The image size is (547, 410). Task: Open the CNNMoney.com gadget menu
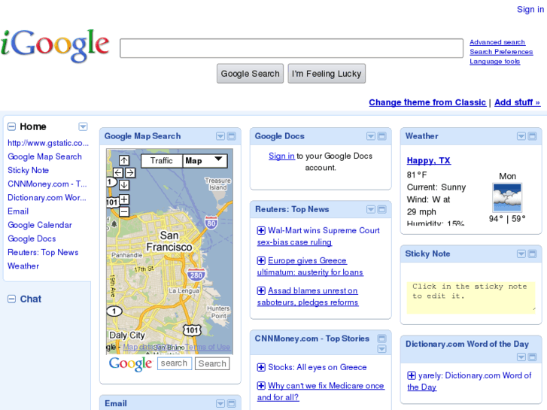coord(382,349)
